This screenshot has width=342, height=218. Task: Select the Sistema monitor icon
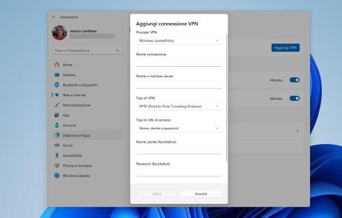pos(57,75)
